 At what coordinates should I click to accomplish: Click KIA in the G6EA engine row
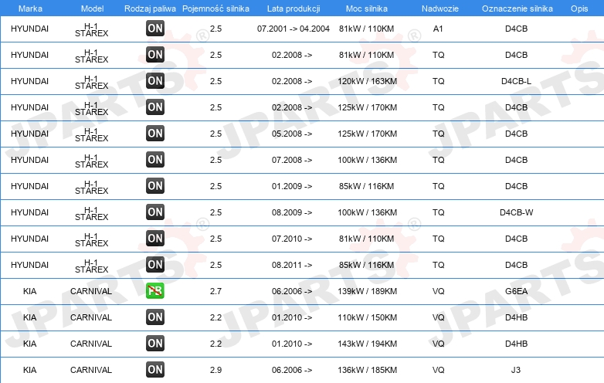(x=29, y=291)
